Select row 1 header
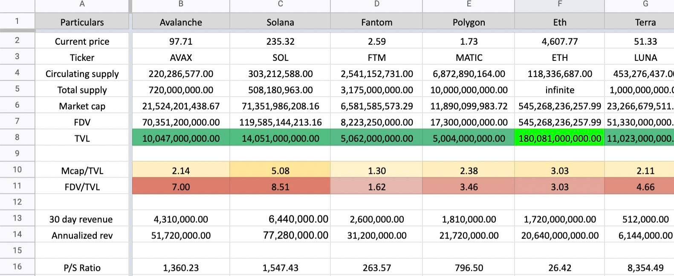The width and height of the screenshot is (674, 276). [17, 21]
